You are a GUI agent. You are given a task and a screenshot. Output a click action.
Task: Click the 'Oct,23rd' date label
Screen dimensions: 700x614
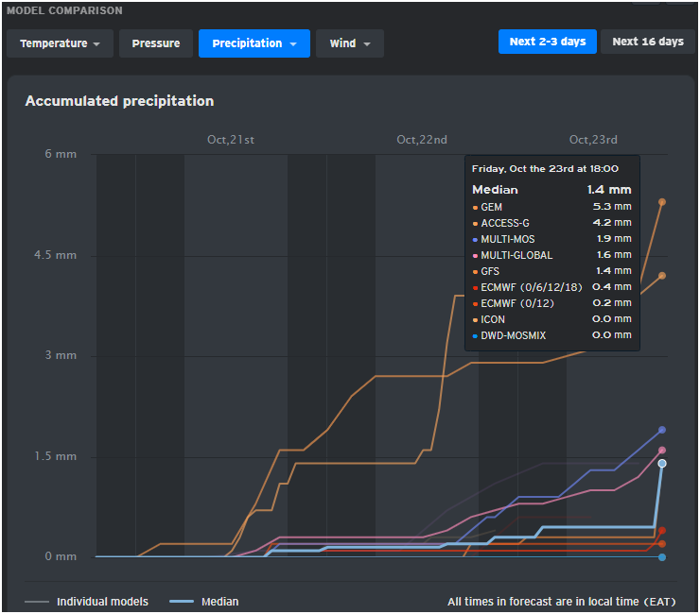(x=593, y=140)
